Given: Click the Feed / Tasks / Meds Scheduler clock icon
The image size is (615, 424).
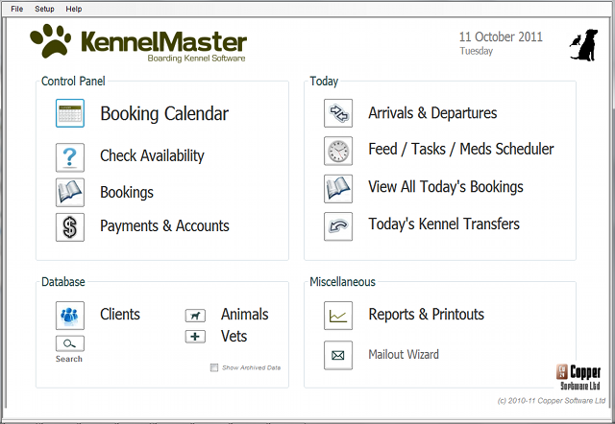Looking at the screenshot, I should pyautogui.click(x=338, y=151).
